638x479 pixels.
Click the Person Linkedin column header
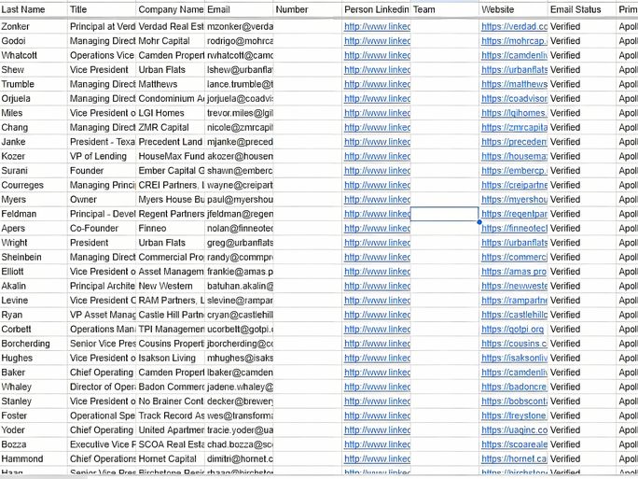377,9
